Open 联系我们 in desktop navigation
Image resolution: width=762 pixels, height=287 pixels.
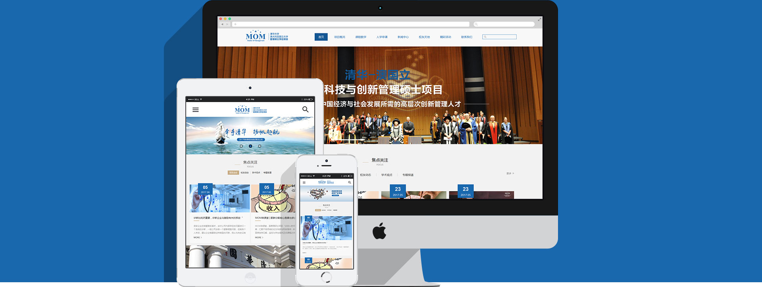(x=467, y=37)
